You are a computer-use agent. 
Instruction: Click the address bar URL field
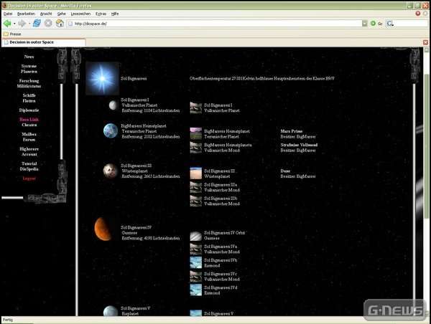[214, 24]
